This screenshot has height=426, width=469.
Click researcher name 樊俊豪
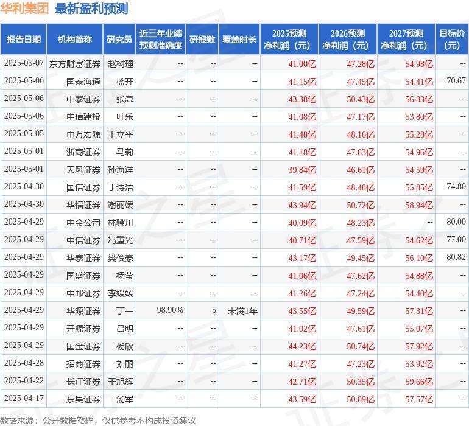[121, 258]
